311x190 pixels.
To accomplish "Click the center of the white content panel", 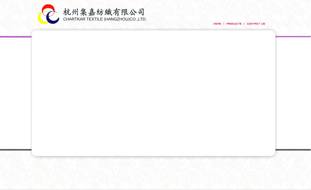I will [x=153, y=93].
